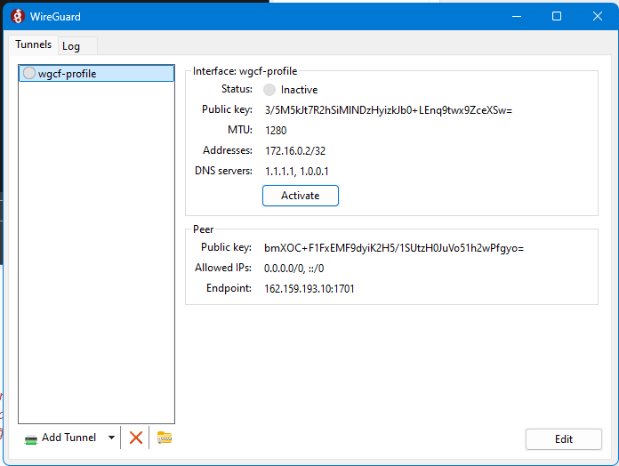Remove selected tunnel with red X icon

(x=136, y=438)
